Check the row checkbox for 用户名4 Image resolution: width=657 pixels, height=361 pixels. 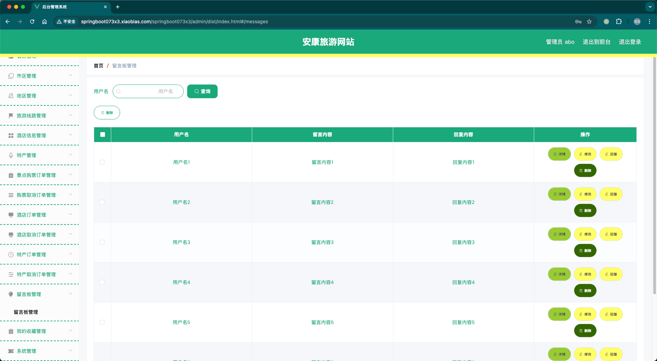point(102,282)
